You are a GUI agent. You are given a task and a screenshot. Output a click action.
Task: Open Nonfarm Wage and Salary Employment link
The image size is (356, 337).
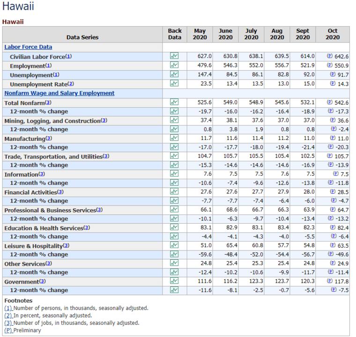(59, 93)
